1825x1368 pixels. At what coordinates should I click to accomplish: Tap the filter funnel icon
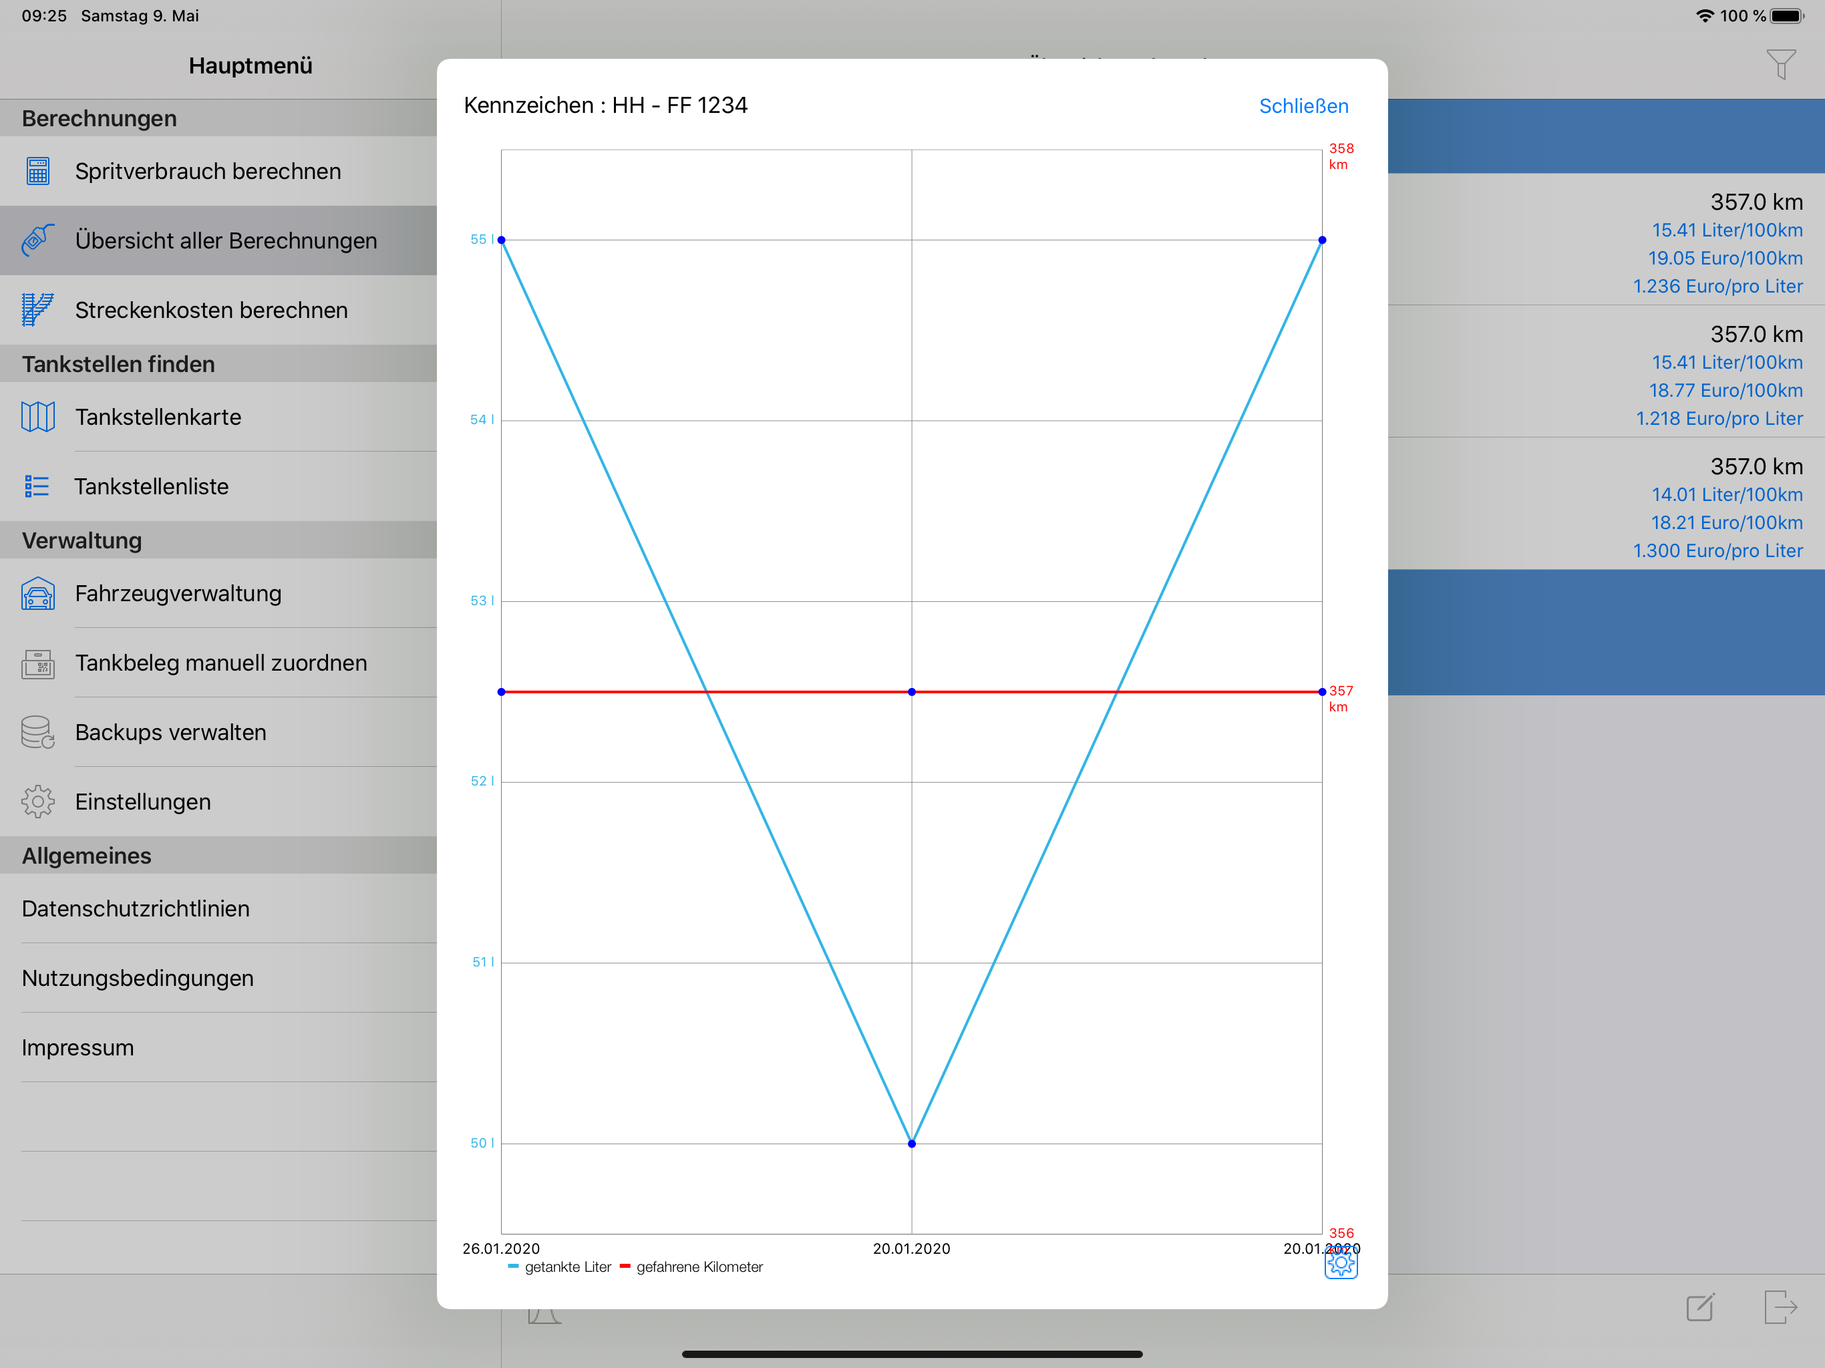click(1780, 64)
